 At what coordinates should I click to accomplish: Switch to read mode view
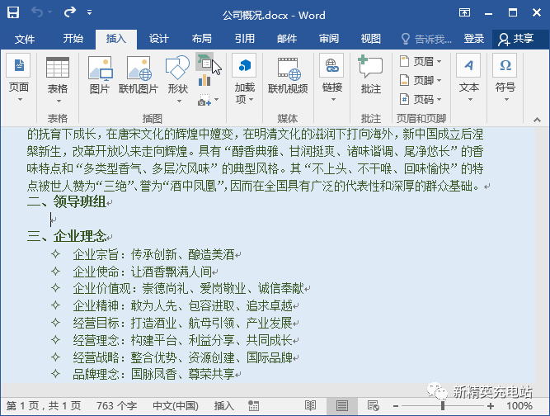coord(310,406)
